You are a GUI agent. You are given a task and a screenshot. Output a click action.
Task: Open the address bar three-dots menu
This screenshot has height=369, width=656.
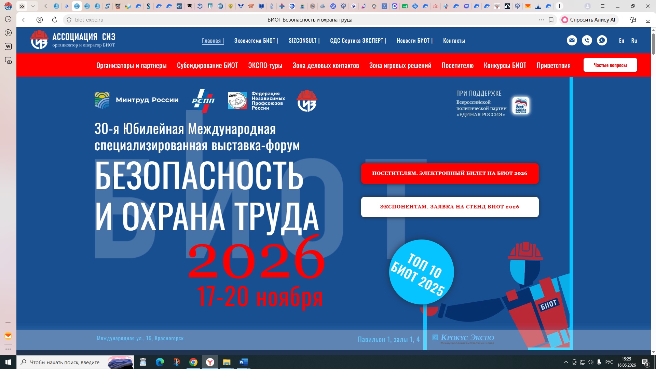point(542,20)
